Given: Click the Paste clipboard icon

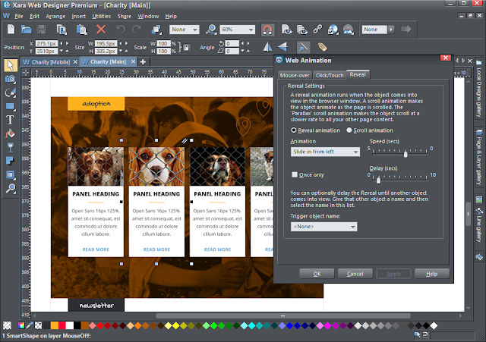Looking at the screenshot, I should [81, 30].
